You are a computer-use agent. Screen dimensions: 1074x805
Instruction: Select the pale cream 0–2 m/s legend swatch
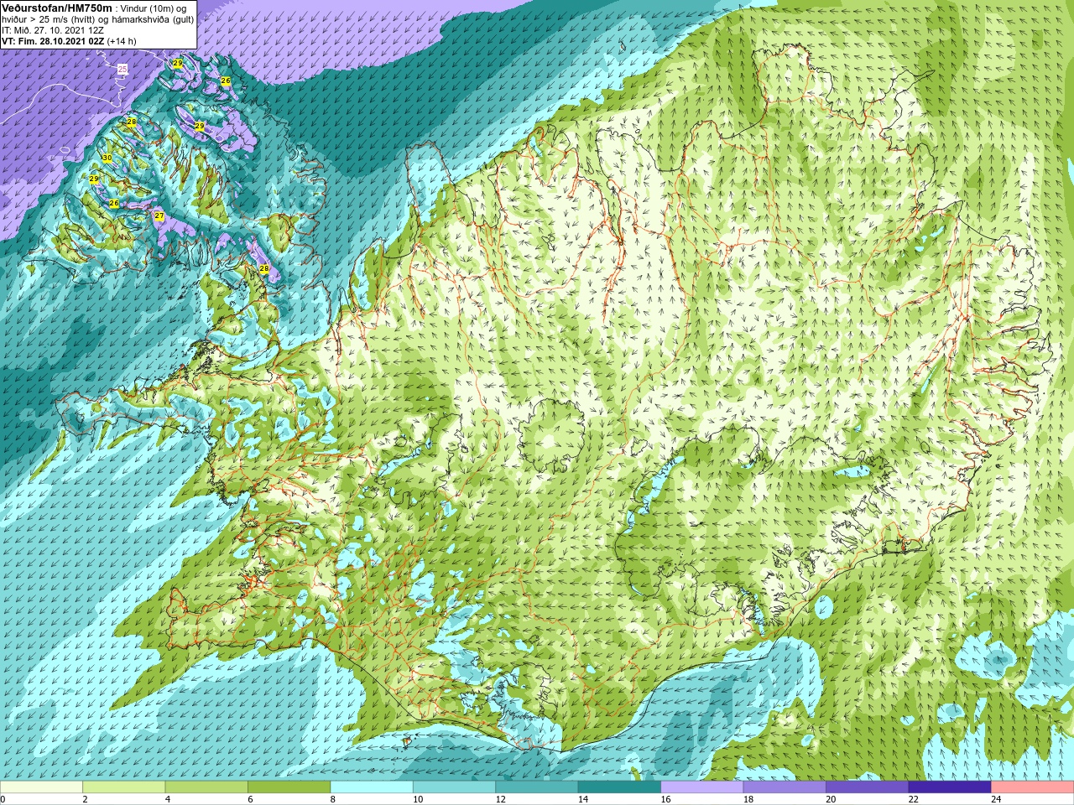pyautogui.click(x=41, y=787)
